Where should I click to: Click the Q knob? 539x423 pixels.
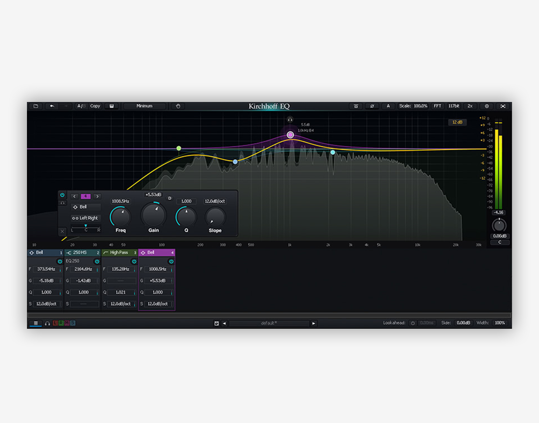pos(186,216)
